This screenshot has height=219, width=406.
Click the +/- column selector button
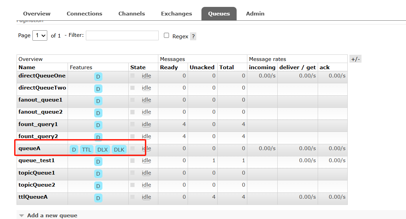tap(355, 59)
